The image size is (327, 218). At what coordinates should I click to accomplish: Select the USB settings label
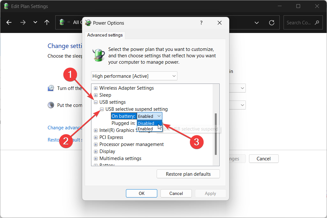(x=113, y=102)
